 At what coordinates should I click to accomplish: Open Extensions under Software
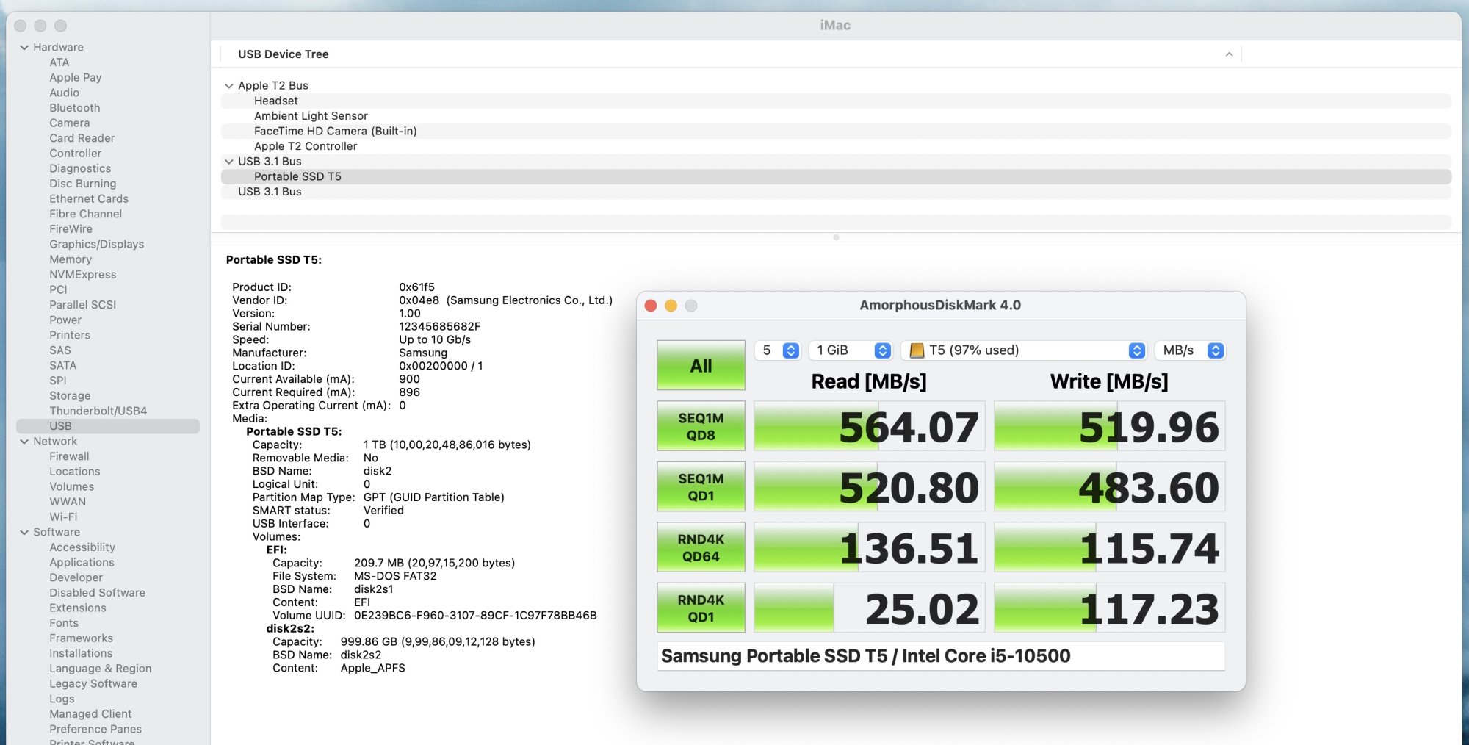pos(78,608)
